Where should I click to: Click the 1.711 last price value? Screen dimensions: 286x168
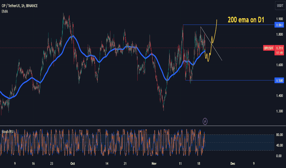(279, 48)
